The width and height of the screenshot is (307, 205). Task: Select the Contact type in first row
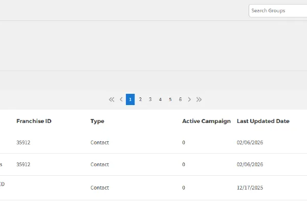pyautogui.click(x=100, y=142)
